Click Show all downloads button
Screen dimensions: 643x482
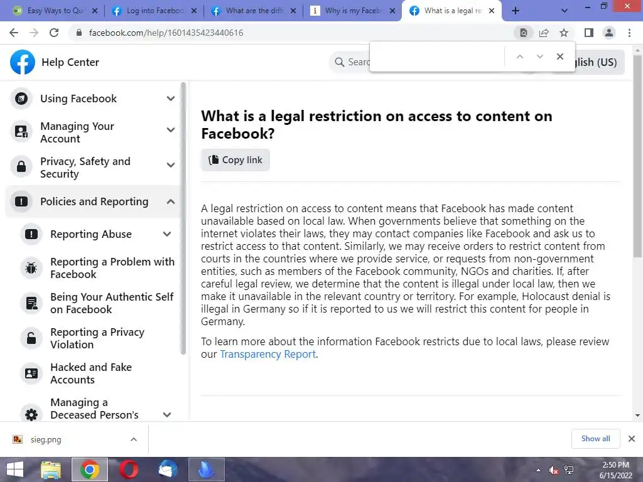[595, 439]
